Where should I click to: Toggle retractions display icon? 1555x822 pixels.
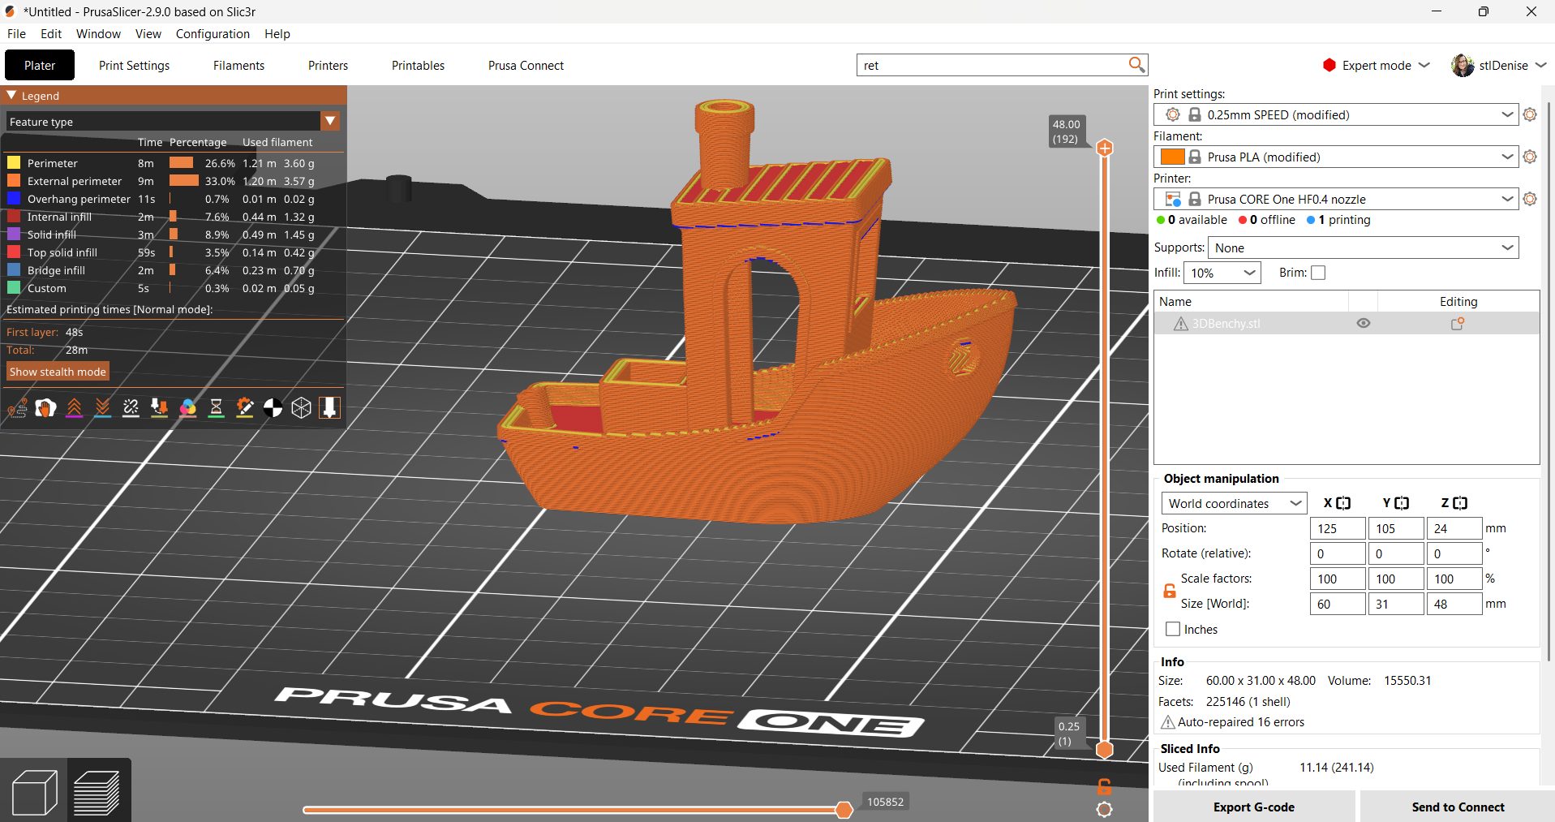[75, 408]
